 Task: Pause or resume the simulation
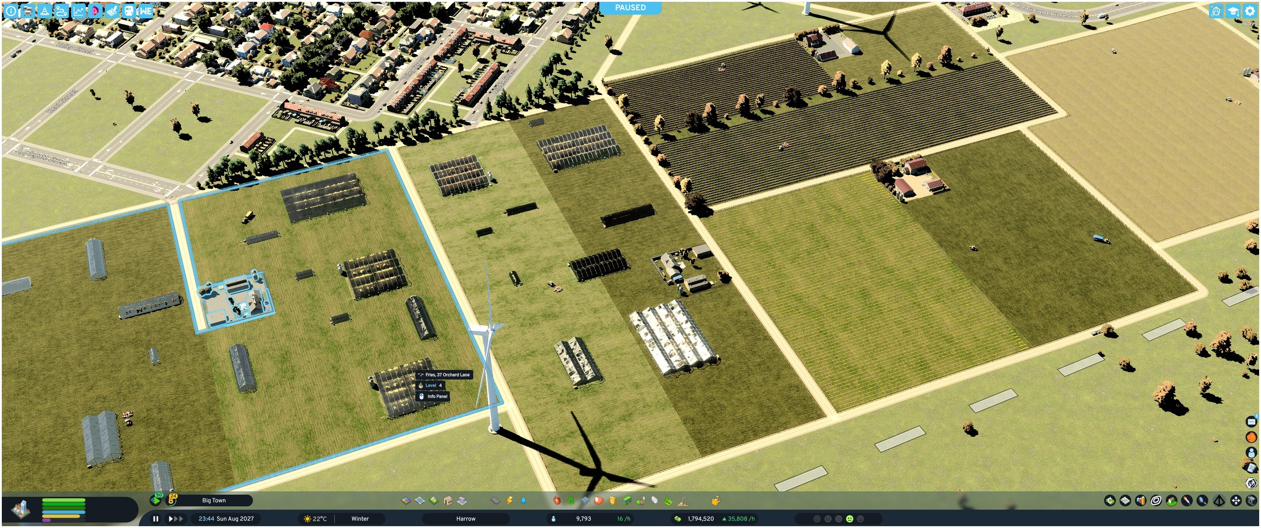pyautogui.click(x=156, y=519)
